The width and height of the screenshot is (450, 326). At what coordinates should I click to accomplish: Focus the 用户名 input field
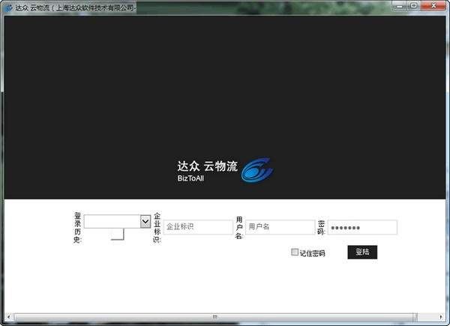pos(280,226)
